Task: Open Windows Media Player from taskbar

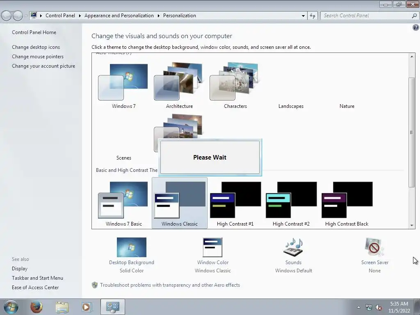Action: point(87,307)
